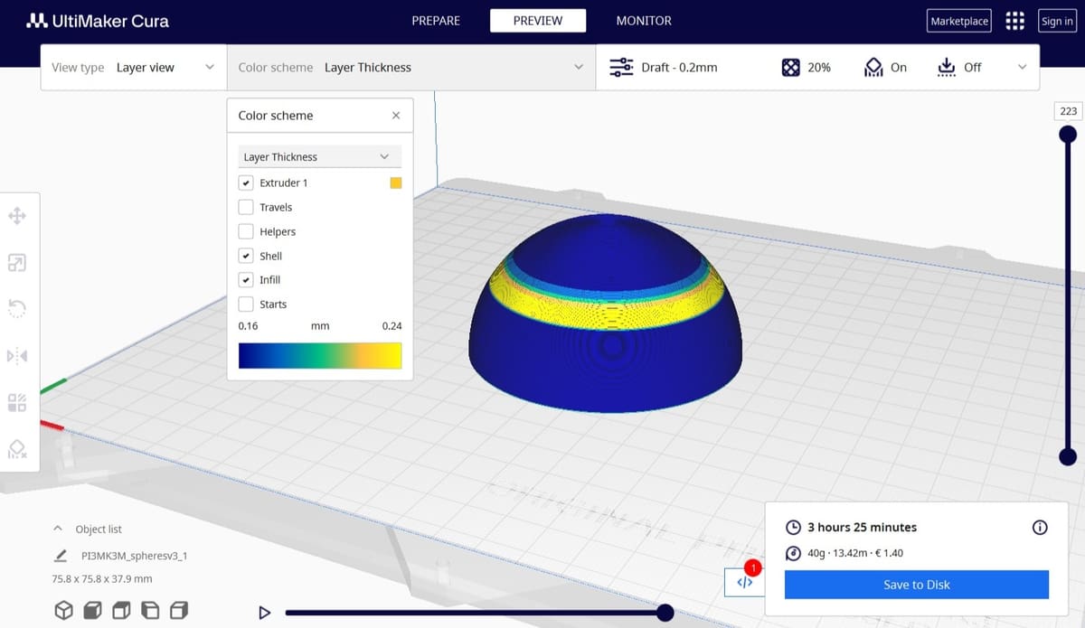Screen dimensions: 1085x628
Task: Click the 0.24 maximum thickness value
Action: (392, 326)
